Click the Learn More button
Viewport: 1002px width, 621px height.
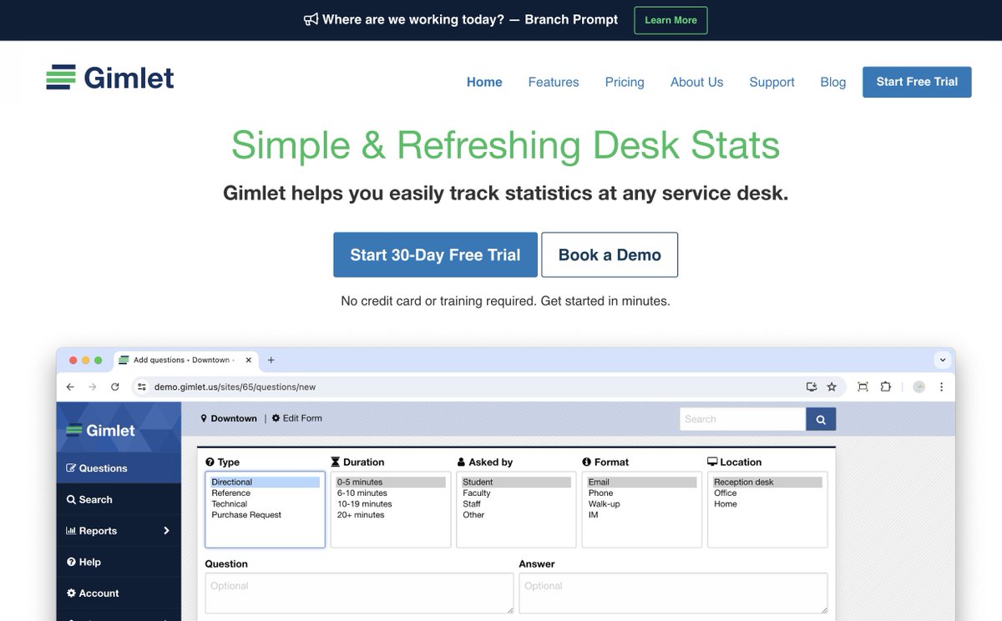pos(671,20)
